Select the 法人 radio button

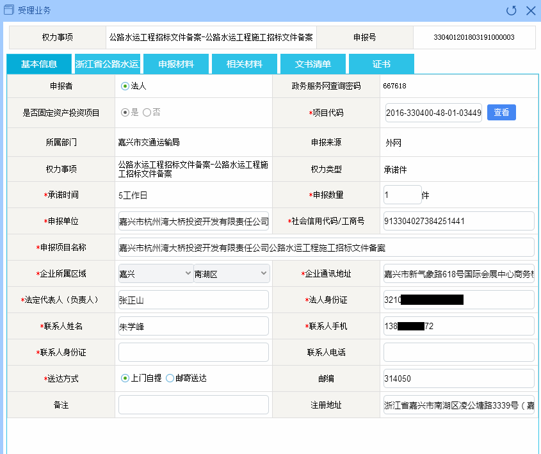[x=125, y=86]
